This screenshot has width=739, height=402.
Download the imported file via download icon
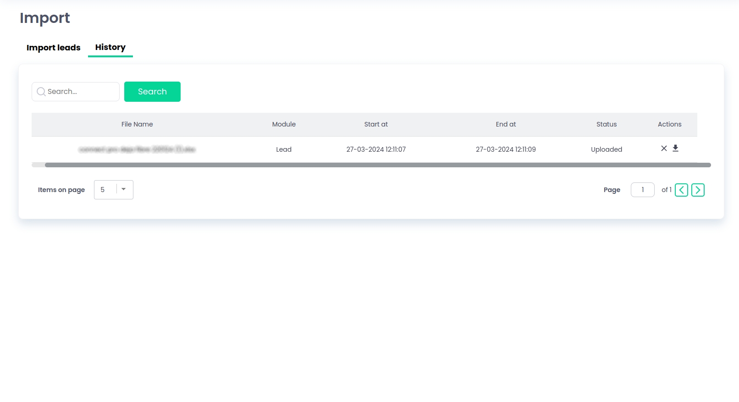coord(675,148)
